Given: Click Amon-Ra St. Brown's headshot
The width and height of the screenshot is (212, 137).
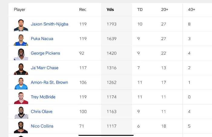Looking at the screenshot, I should pos(21,83).
